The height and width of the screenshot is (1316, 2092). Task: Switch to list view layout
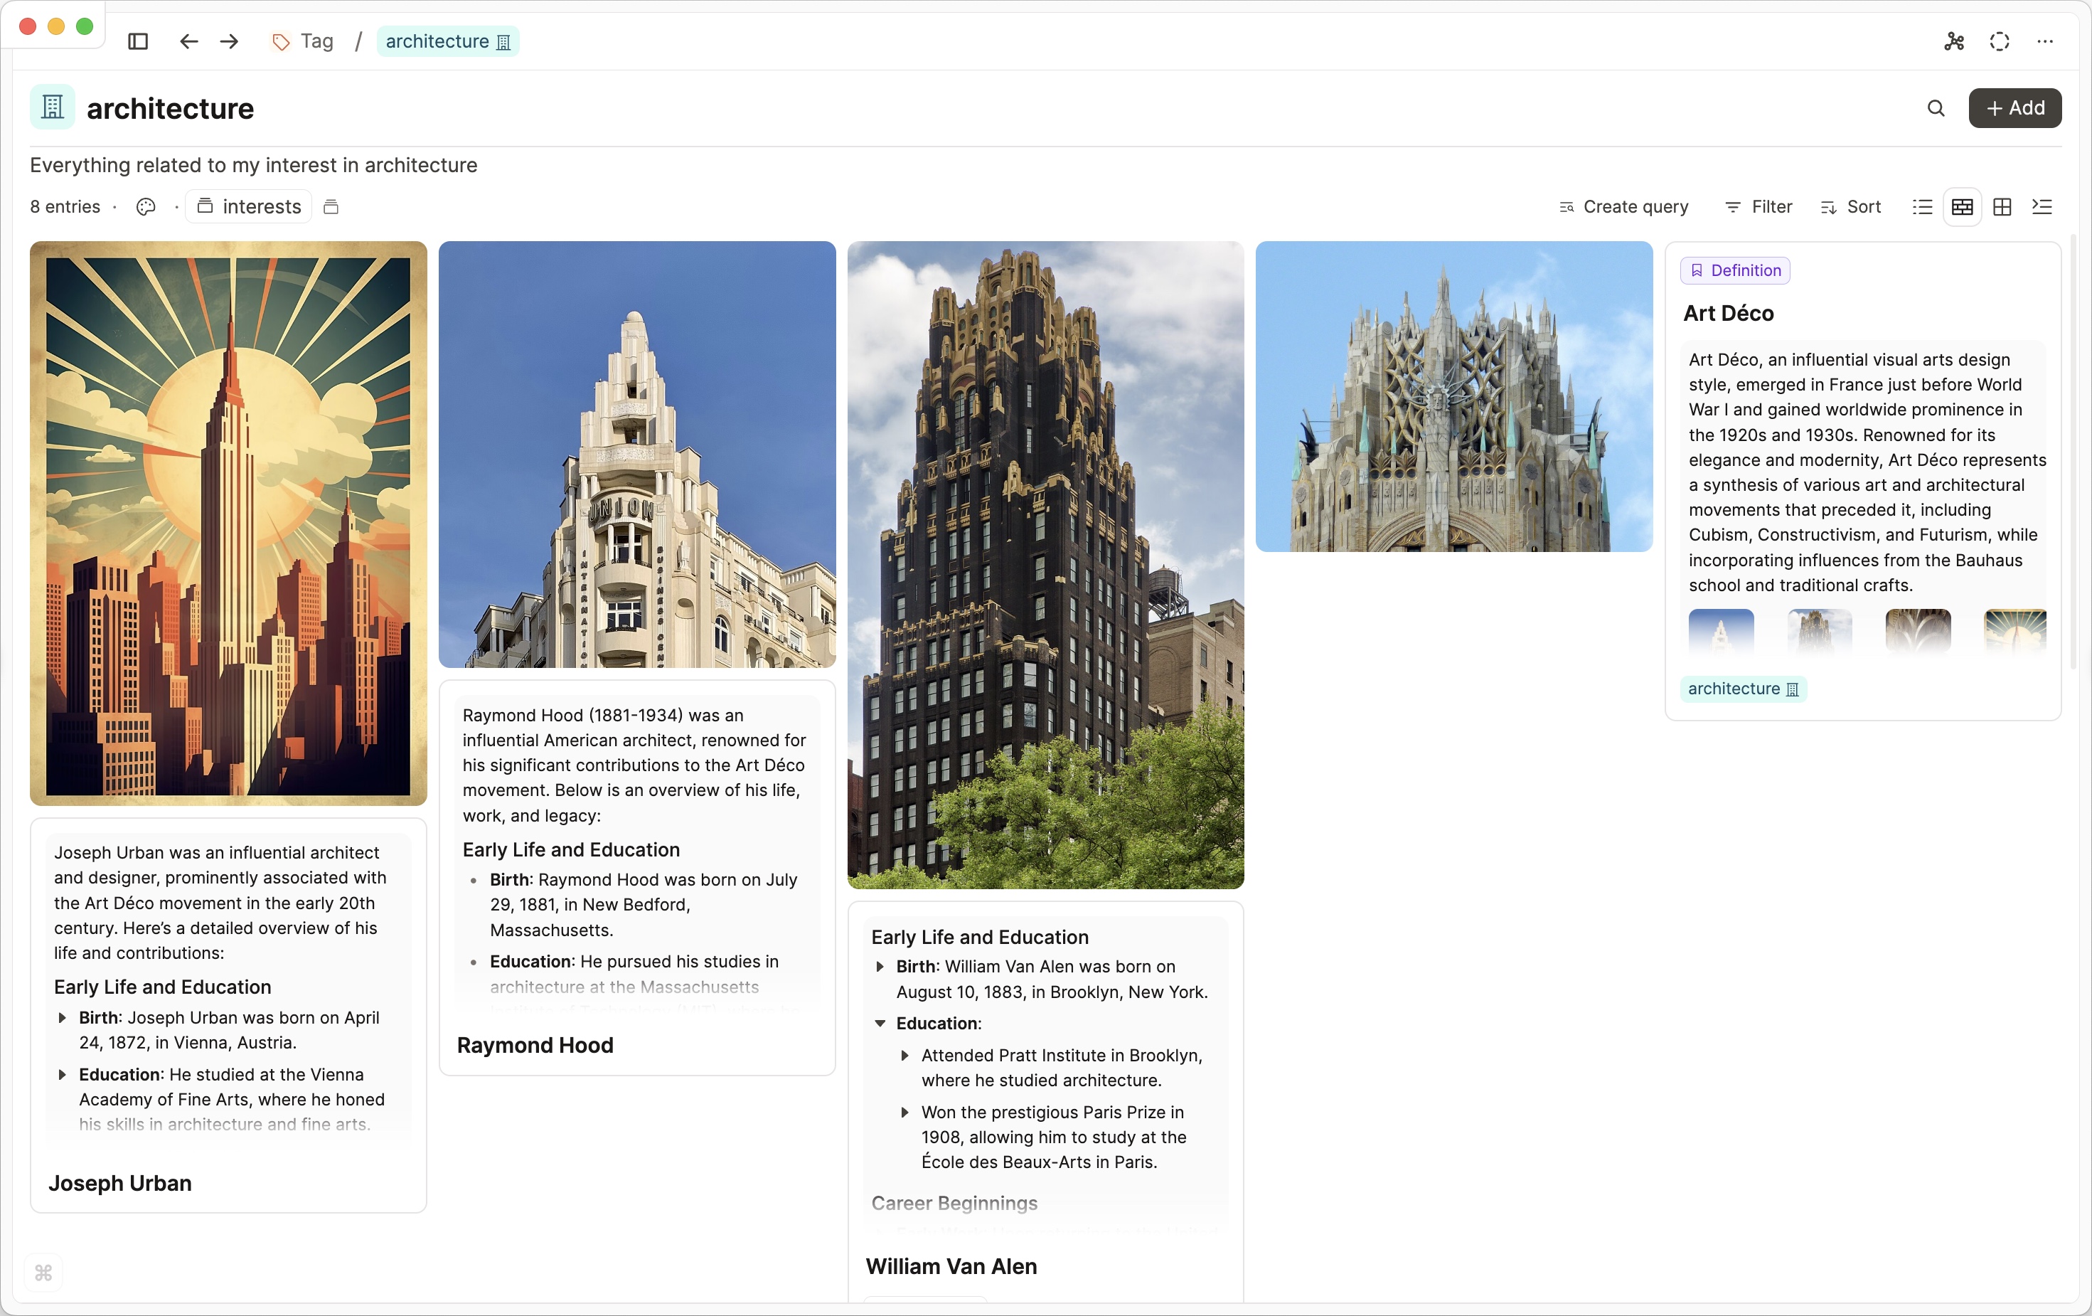pos(1922,207)
